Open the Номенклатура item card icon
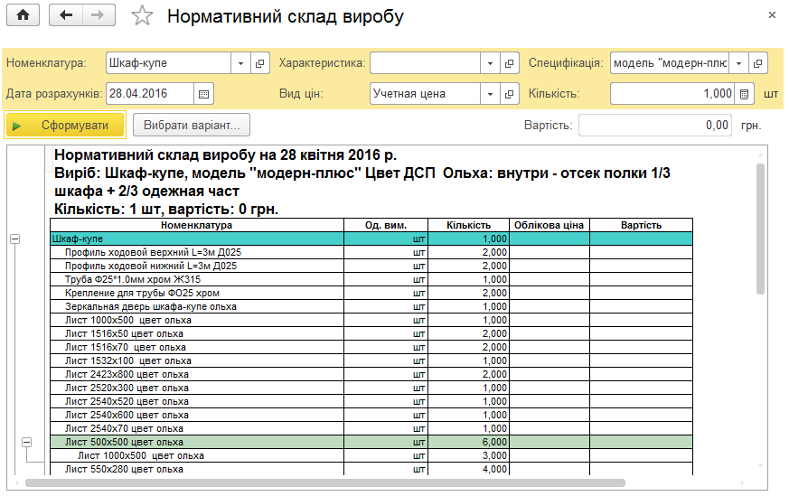 (259, 63)
